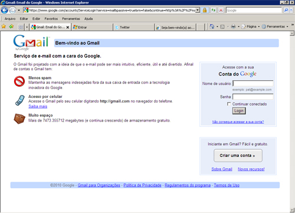
Task: Go forward with the Forward arrow button
Action: (x=12, y=10)
